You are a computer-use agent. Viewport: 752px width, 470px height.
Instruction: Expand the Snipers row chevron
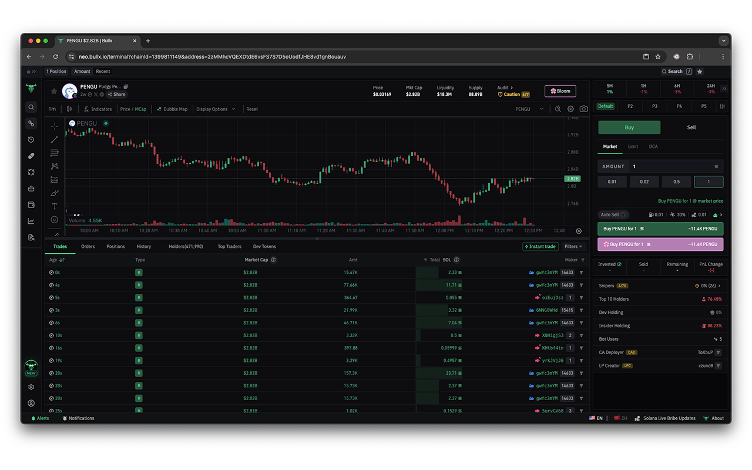(720, 286)
